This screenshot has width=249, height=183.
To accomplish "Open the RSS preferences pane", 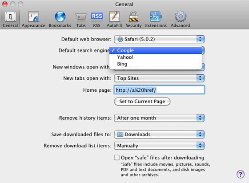I will (x=97, y=19).
